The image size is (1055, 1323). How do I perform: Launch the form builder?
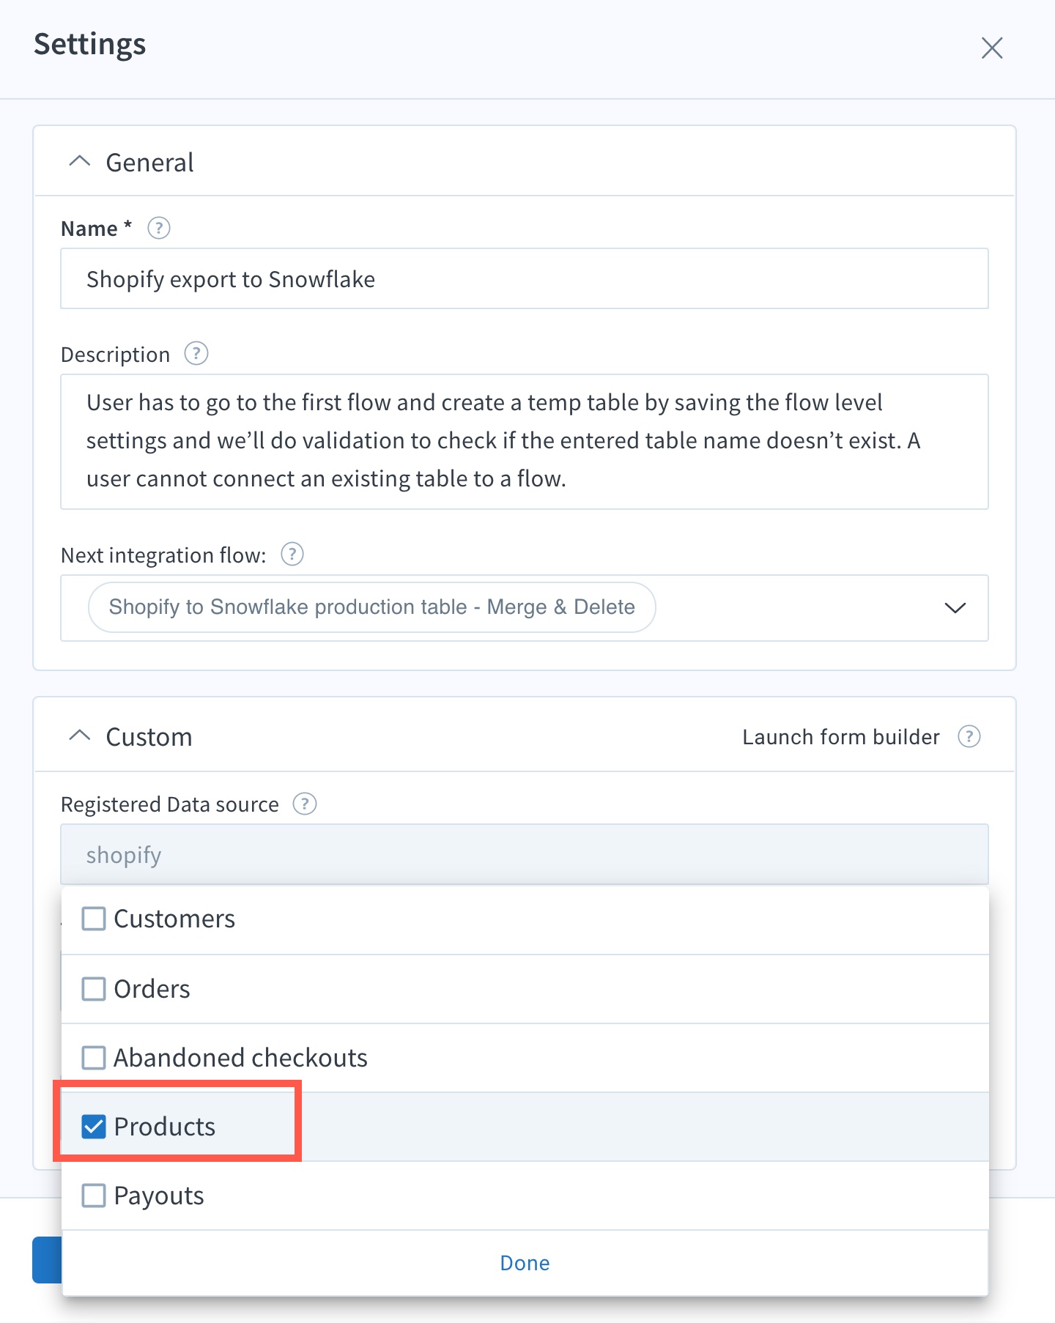pos(841,737)
